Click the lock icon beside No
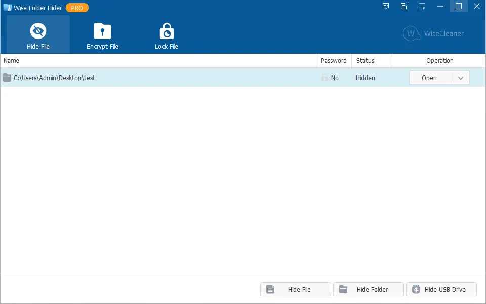This screenshot has height=304, width=486. [x=325, y=78]
